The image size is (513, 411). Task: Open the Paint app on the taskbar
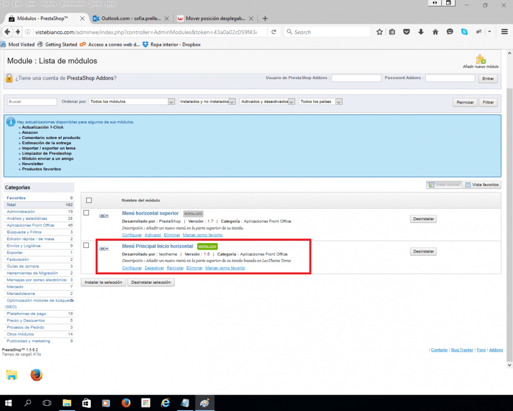pyautogui.click(x=205, y=403)
